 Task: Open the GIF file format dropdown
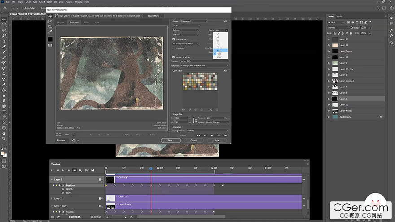coord(186,26)
